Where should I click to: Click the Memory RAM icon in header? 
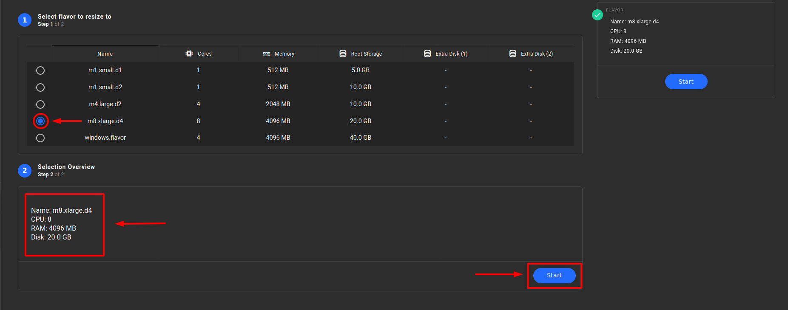(267, 54)
